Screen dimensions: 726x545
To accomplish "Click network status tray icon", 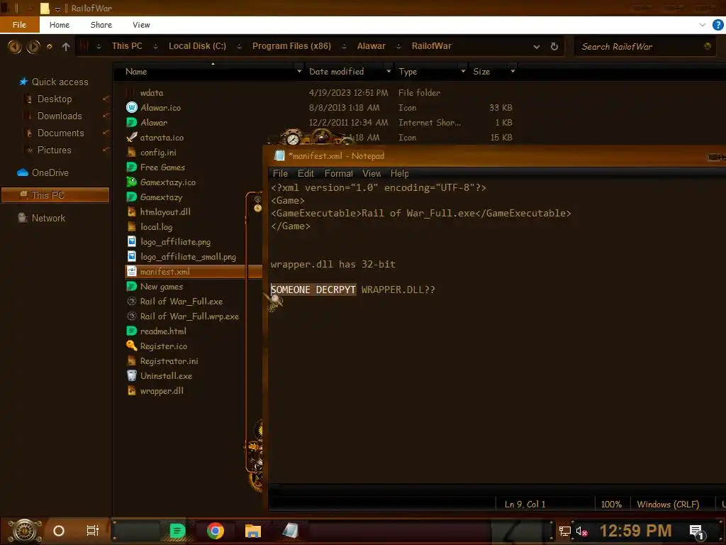I will pyautogui.click(x=565, y=531).
